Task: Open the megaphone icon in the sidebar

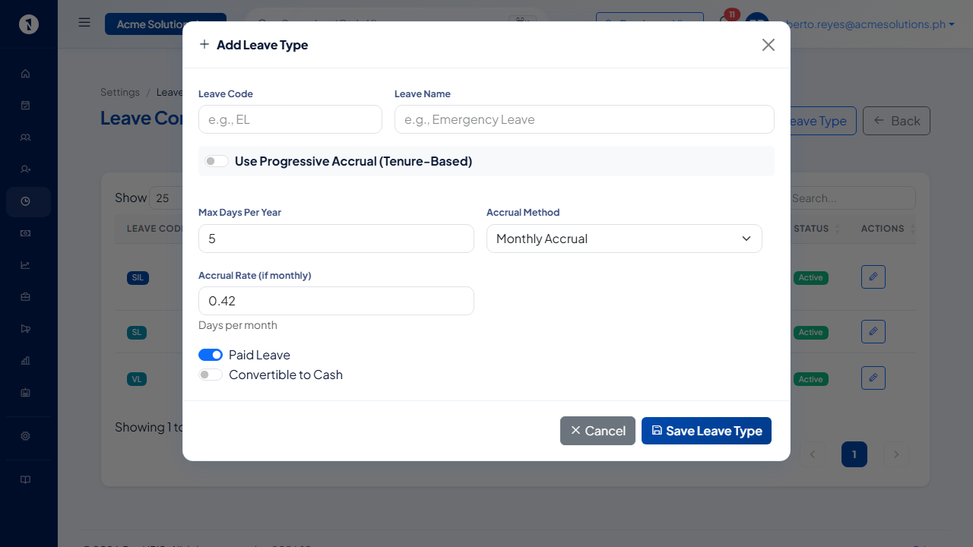Action: (25, 329)
